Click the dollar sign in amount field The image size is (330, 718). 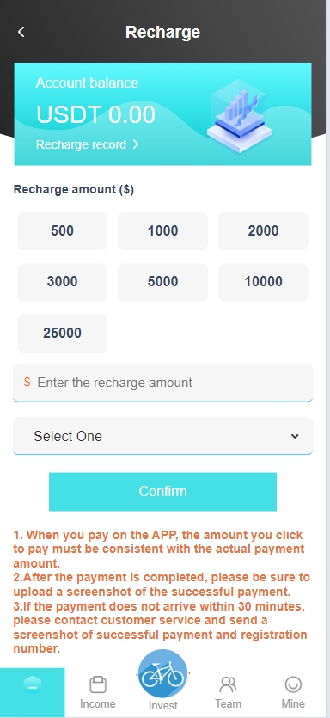pos(27,382)
